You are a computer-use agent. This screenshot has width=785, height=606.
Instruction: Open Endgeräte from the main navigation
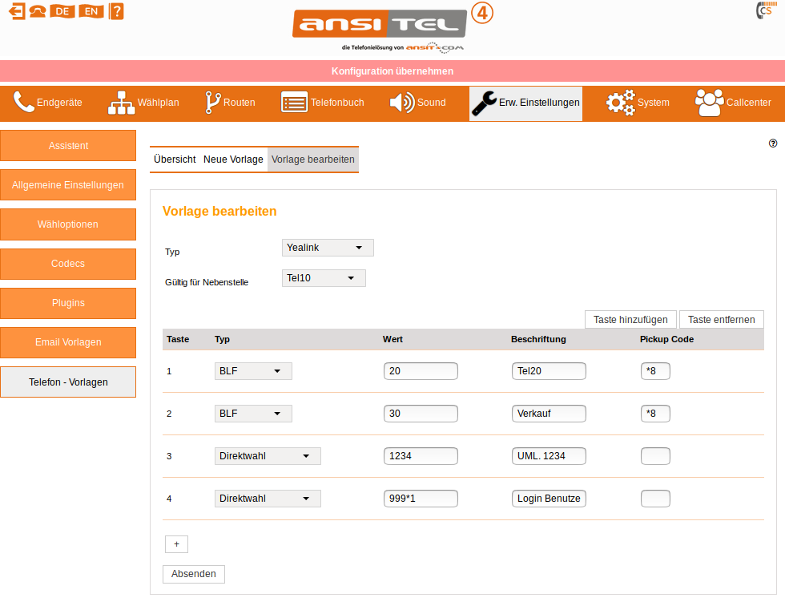tap(48, 103)
